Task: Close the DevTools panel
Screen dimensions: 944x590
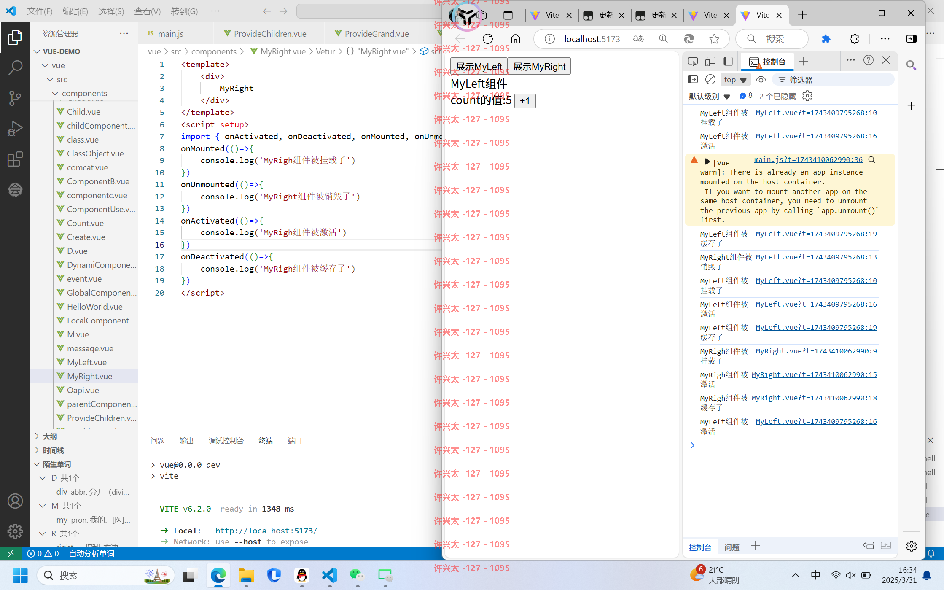Action: tap(886, 60)
